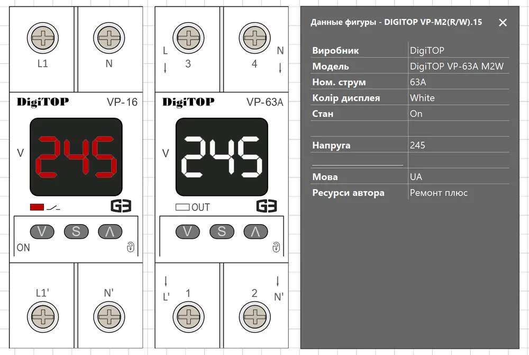529x355 pixels.
Task: Click the N' bottom screw terminal on VP-16
Action: (x=109, y=317)
